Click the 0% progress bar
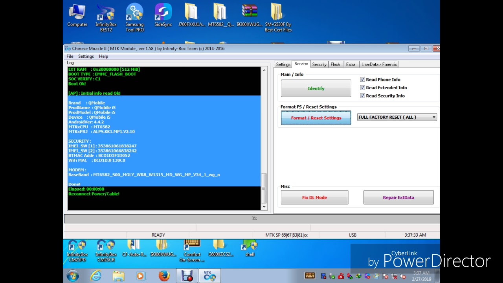This screenshot has height=283, width=503. pos(252,219)
